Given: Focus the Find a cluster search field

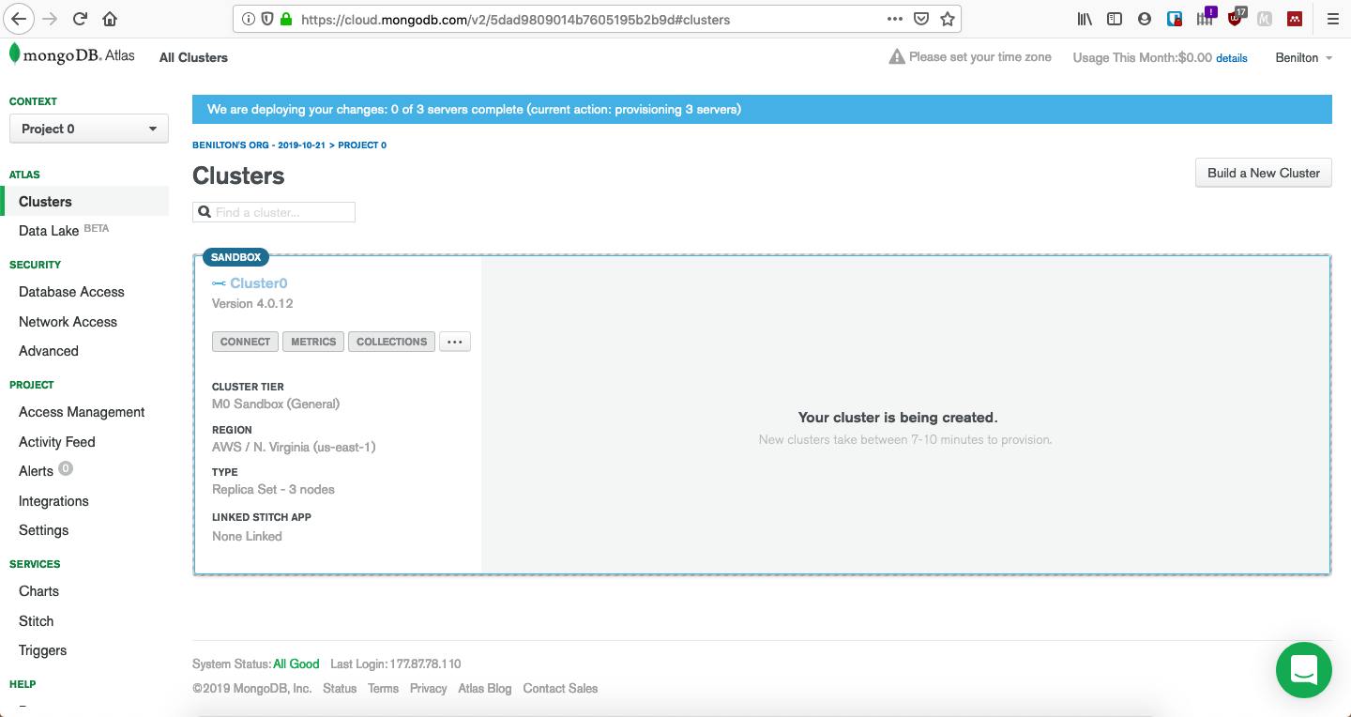Looking at the screenshot, I should pyautogui.click(x=274, y=212).
